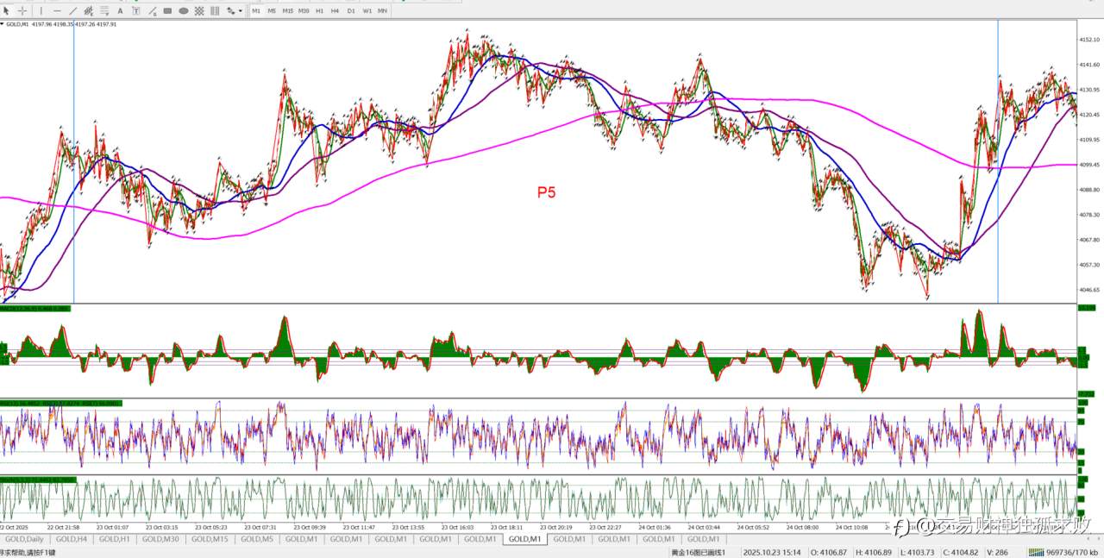Switch chart to M1 timeframe
This screenshot has height=558, width=1104.
coord(256,11)
